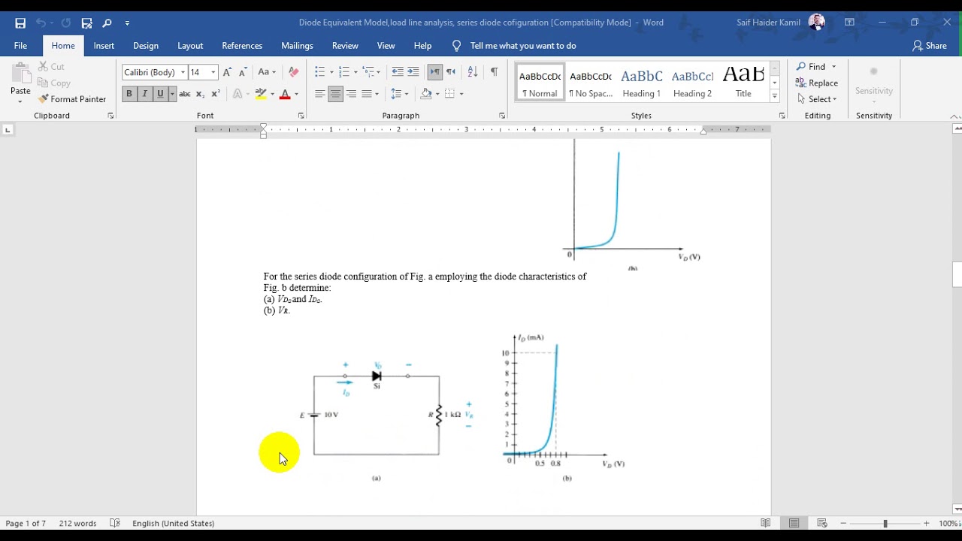The height and width of the screenshot is (541, 962).
Task: Toggle Italic formatting
Action: tap(144, 94)
